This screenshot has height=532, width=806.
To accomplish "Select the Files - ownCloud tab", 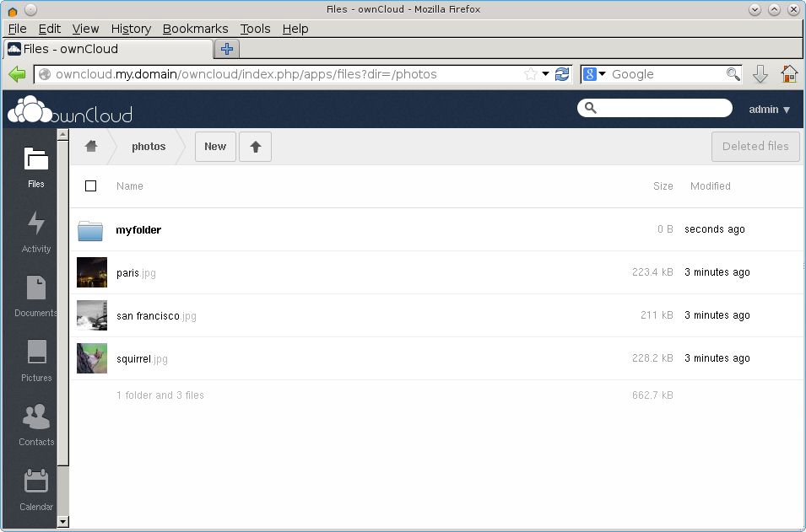I will click(x=108, y=49).
